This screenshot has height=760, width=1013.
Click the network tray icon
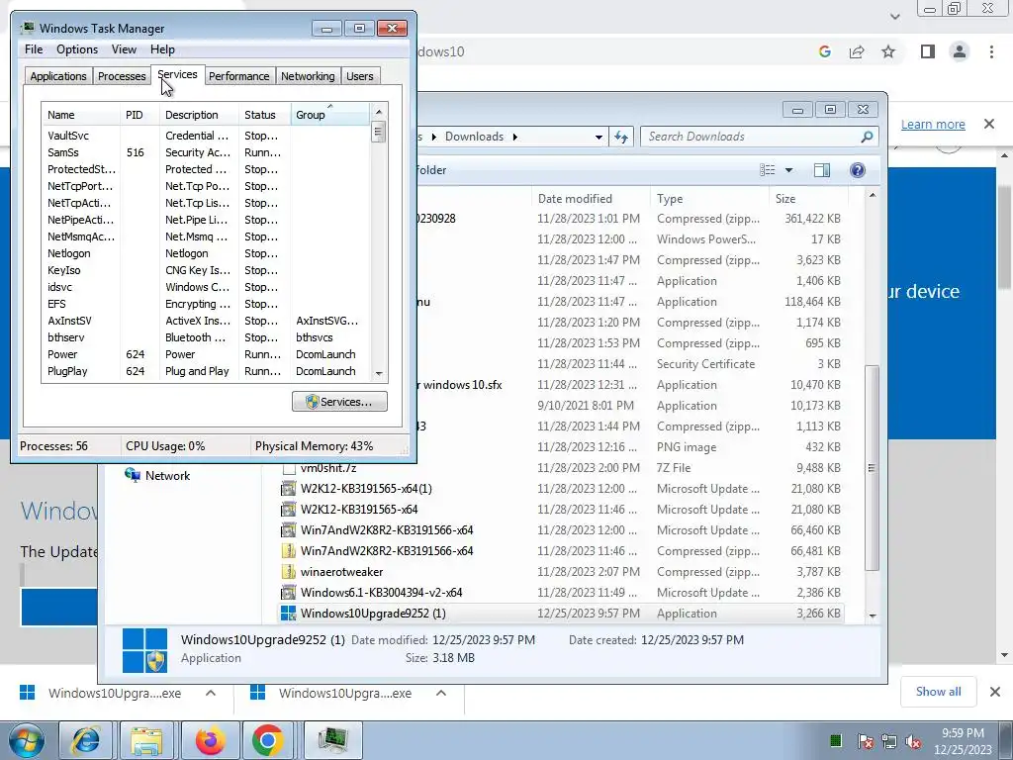coord(889,741)
